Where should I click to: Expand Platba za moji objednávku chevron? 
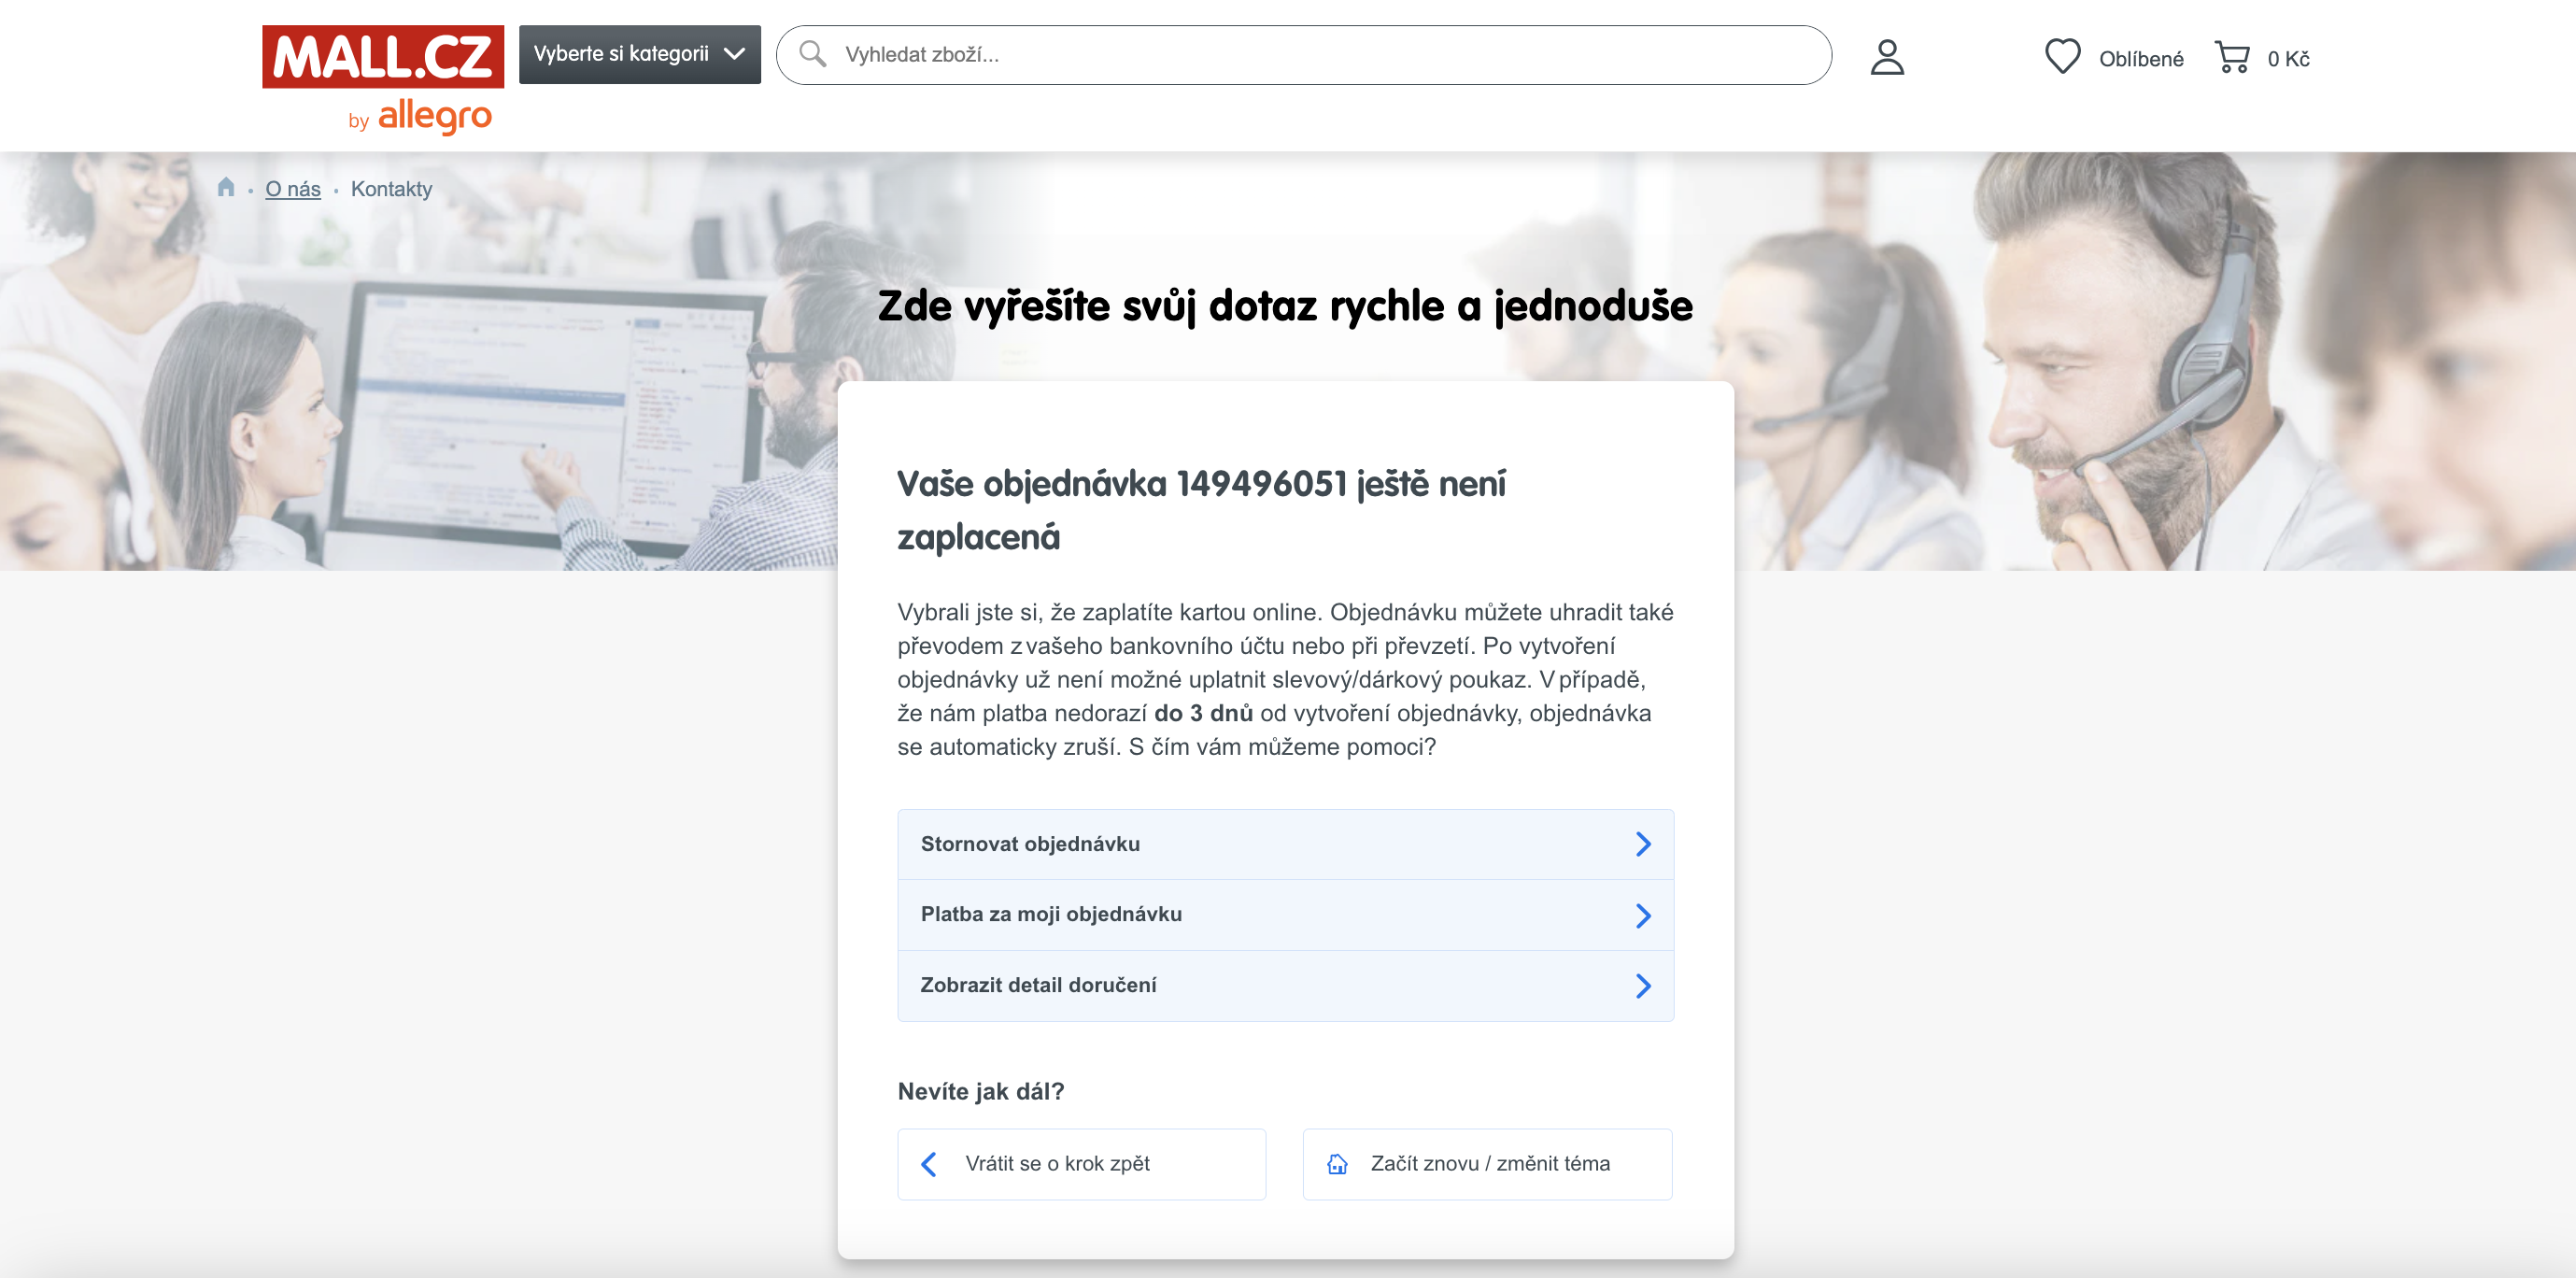(1642, 915)
